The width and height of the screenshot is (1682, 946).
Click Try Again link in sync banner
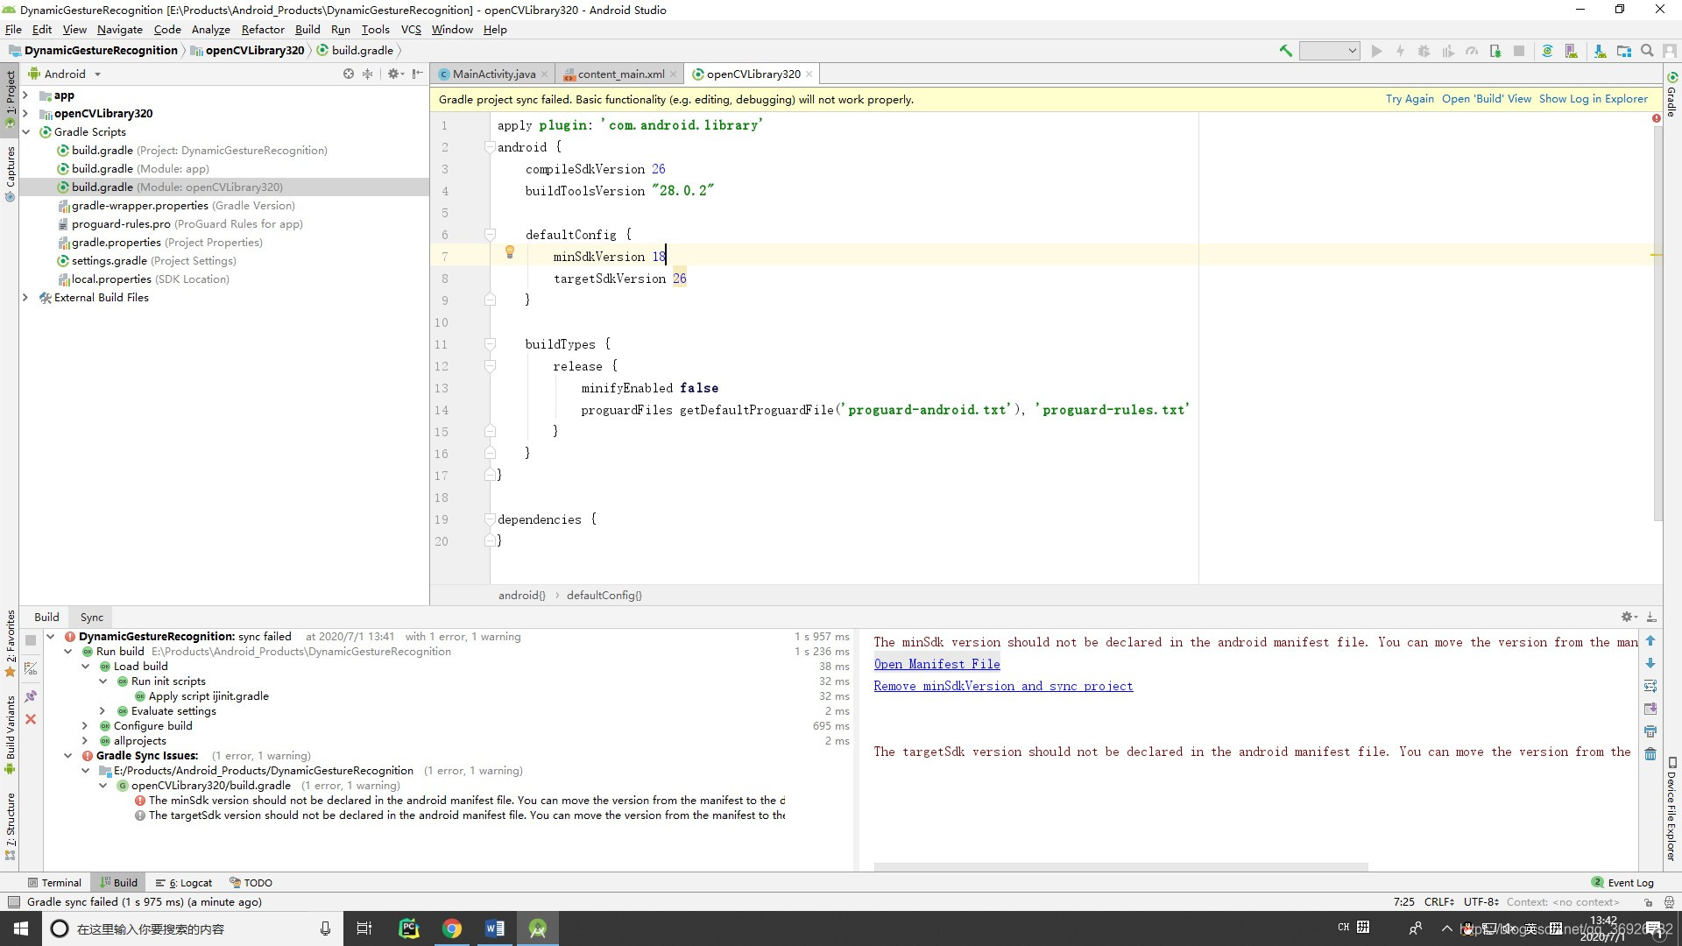[x=1410, y=99]
